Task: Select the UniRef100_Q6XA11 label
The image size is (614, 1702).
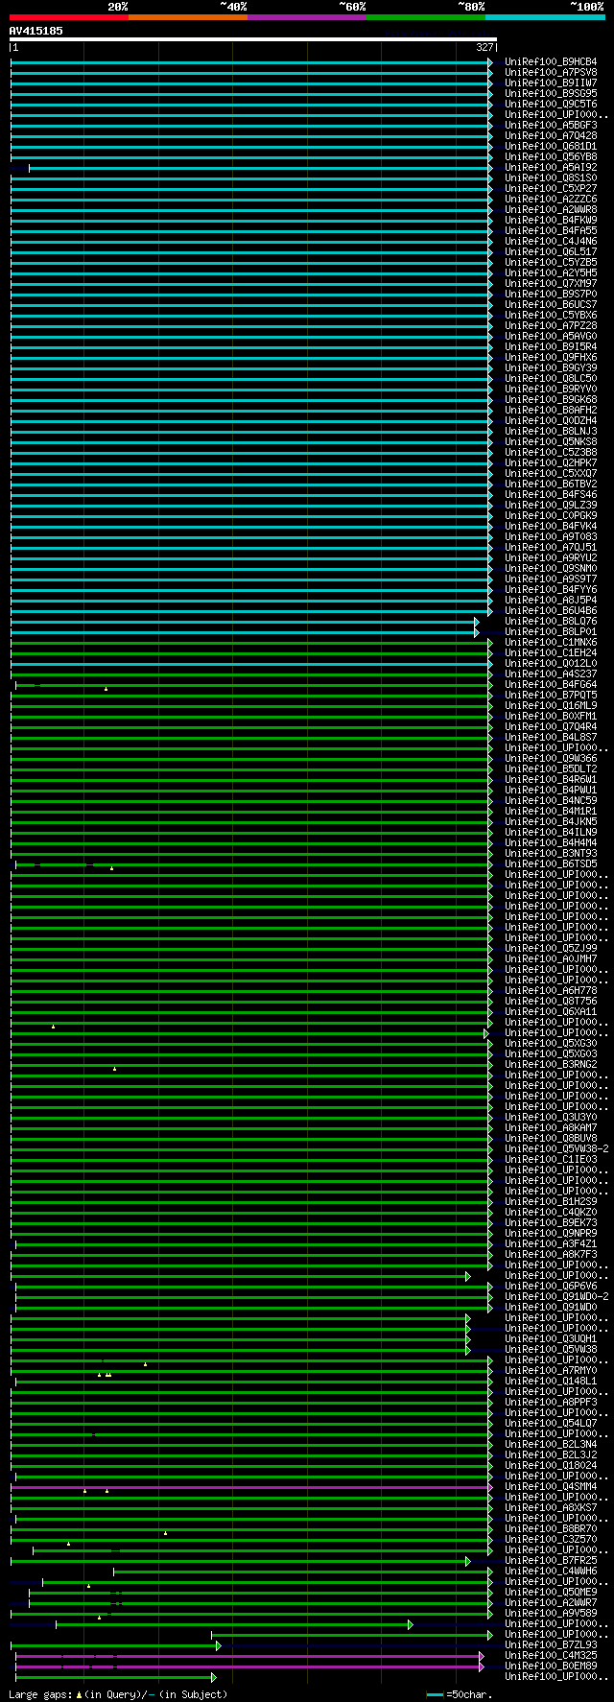Action: (x=551, y=1012)
